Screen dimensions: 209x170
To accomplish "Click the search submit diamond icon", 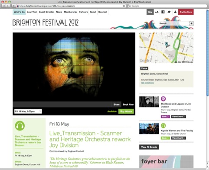I will (191, 23).
